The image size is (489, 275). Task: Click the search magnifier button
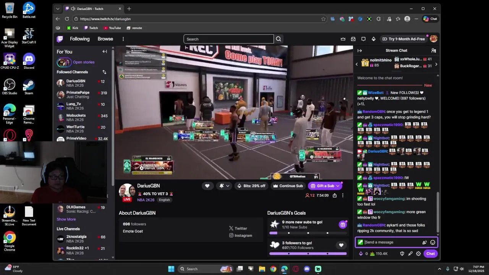tap(279, 39)
